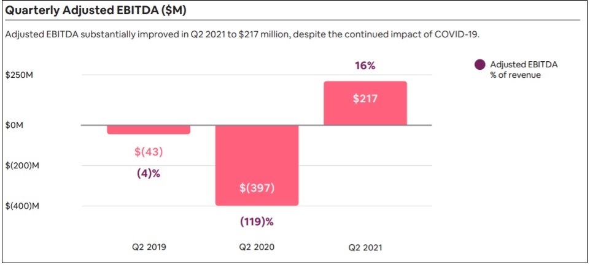The width and height of the screenshot is (590, 265).
Task: Click the $250M y-axis label
Action: pos(19,75)
